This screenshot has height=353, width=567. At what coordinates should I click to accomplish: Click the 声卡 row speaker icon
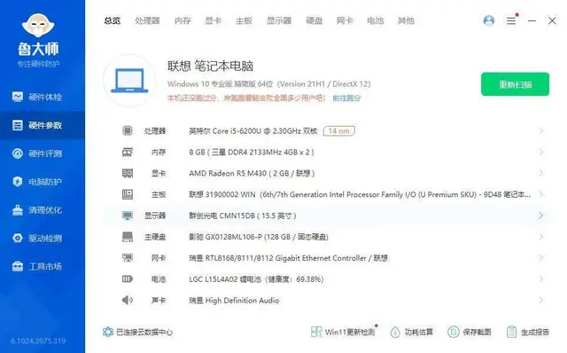pos(128,300)
